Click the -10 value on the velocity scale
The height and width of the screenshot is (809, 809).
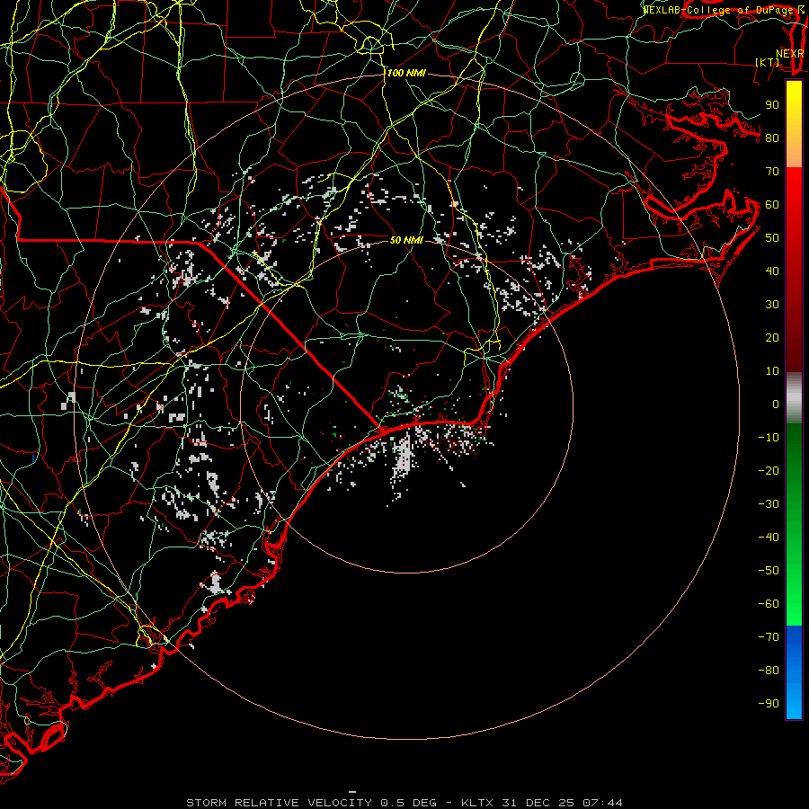click(x=769, y=438)
